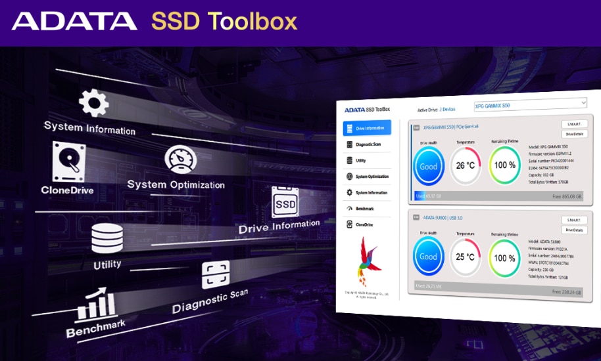Click the 25 °C temperature gauge
This screenshot has width=601, height=361.
[x=465, y=257]
